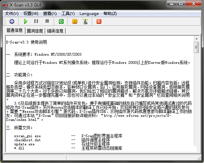
Task: Open the 设置(W) menu
Action: [x=31, y=14]
